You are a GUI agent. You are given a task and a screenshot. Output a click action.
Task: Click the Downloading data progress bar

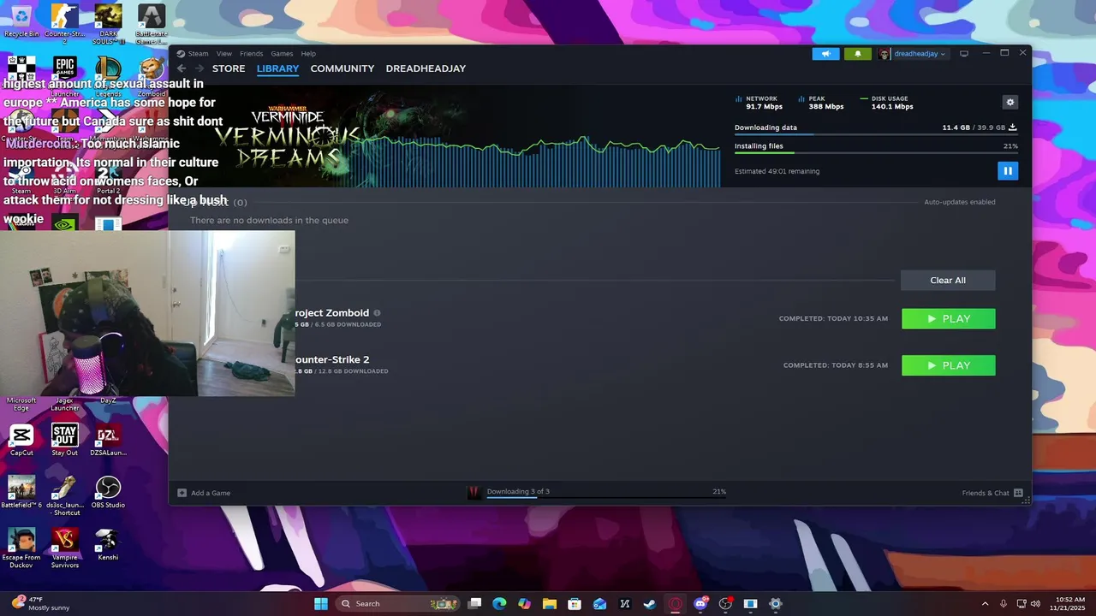875,134
